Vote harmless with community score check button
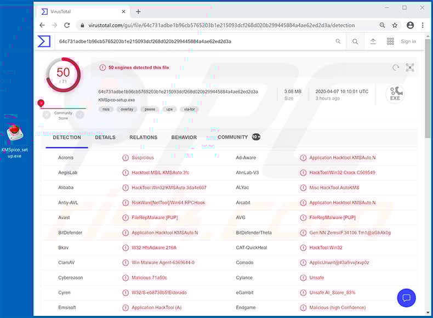The width and height of the screenshot is (433, 318). click(80, 115)
